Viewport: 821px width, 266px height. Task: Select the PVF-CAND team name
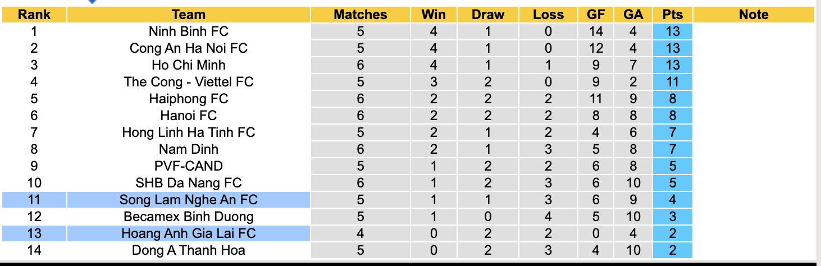(x=189, y=166)
